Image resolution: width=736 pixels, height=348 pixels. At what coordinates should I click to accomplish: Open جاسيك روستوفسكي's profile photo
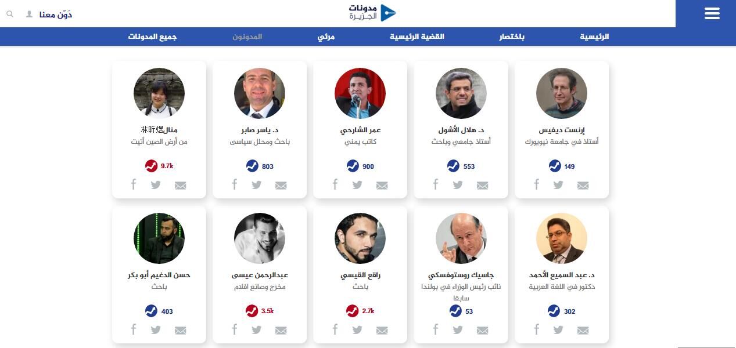tap(461, 238)
